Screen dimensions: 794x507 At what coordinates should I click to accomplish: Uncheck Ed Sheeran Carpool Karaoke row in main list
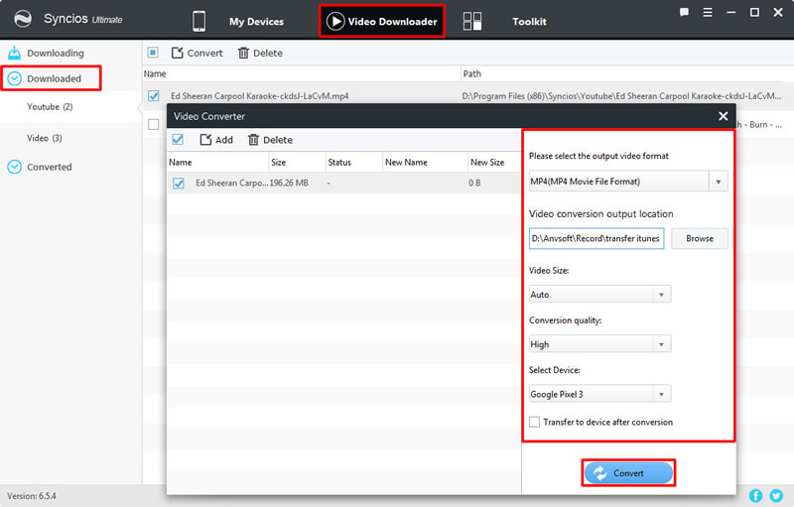click(154, 95)
